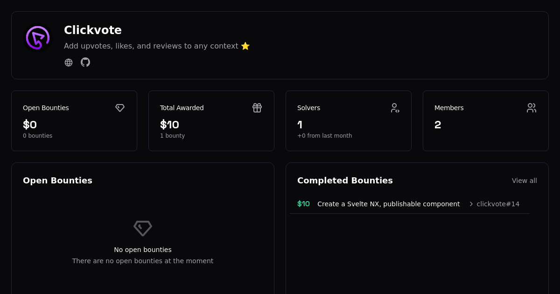The width and height of the screenshot is (560, 294).
Task: Click the Members people icon
Action: point(532,108)
